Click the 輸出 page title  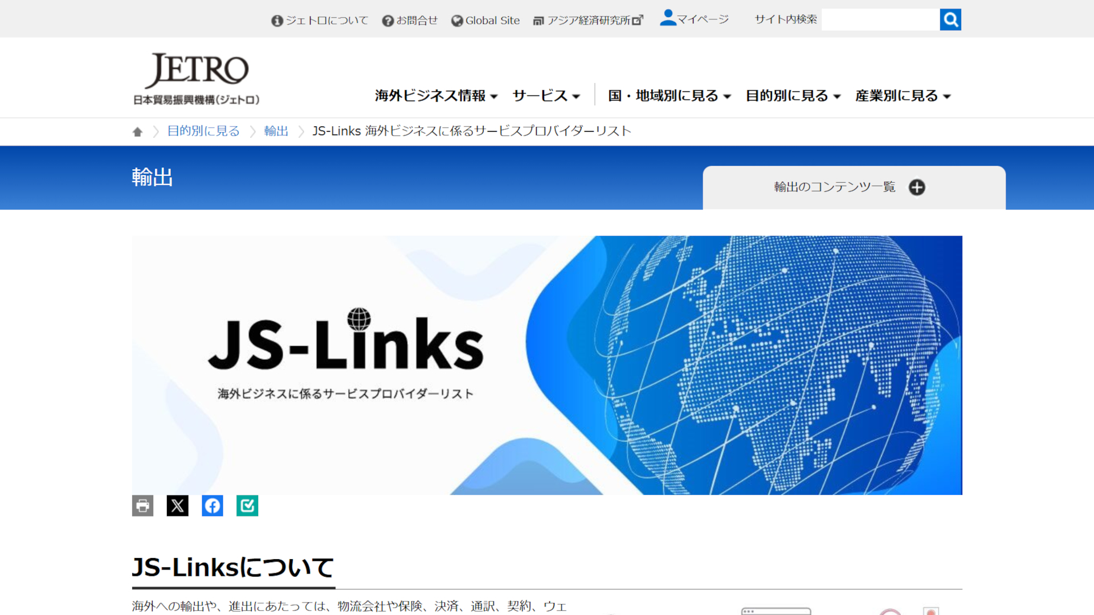[x=152, y=177]
